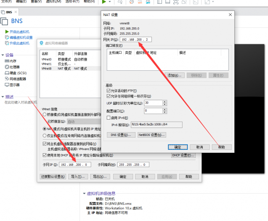This screenshot has height=221, width=268.
Task: Click the 开启此虚拟机 link
Action: [19, 32]
